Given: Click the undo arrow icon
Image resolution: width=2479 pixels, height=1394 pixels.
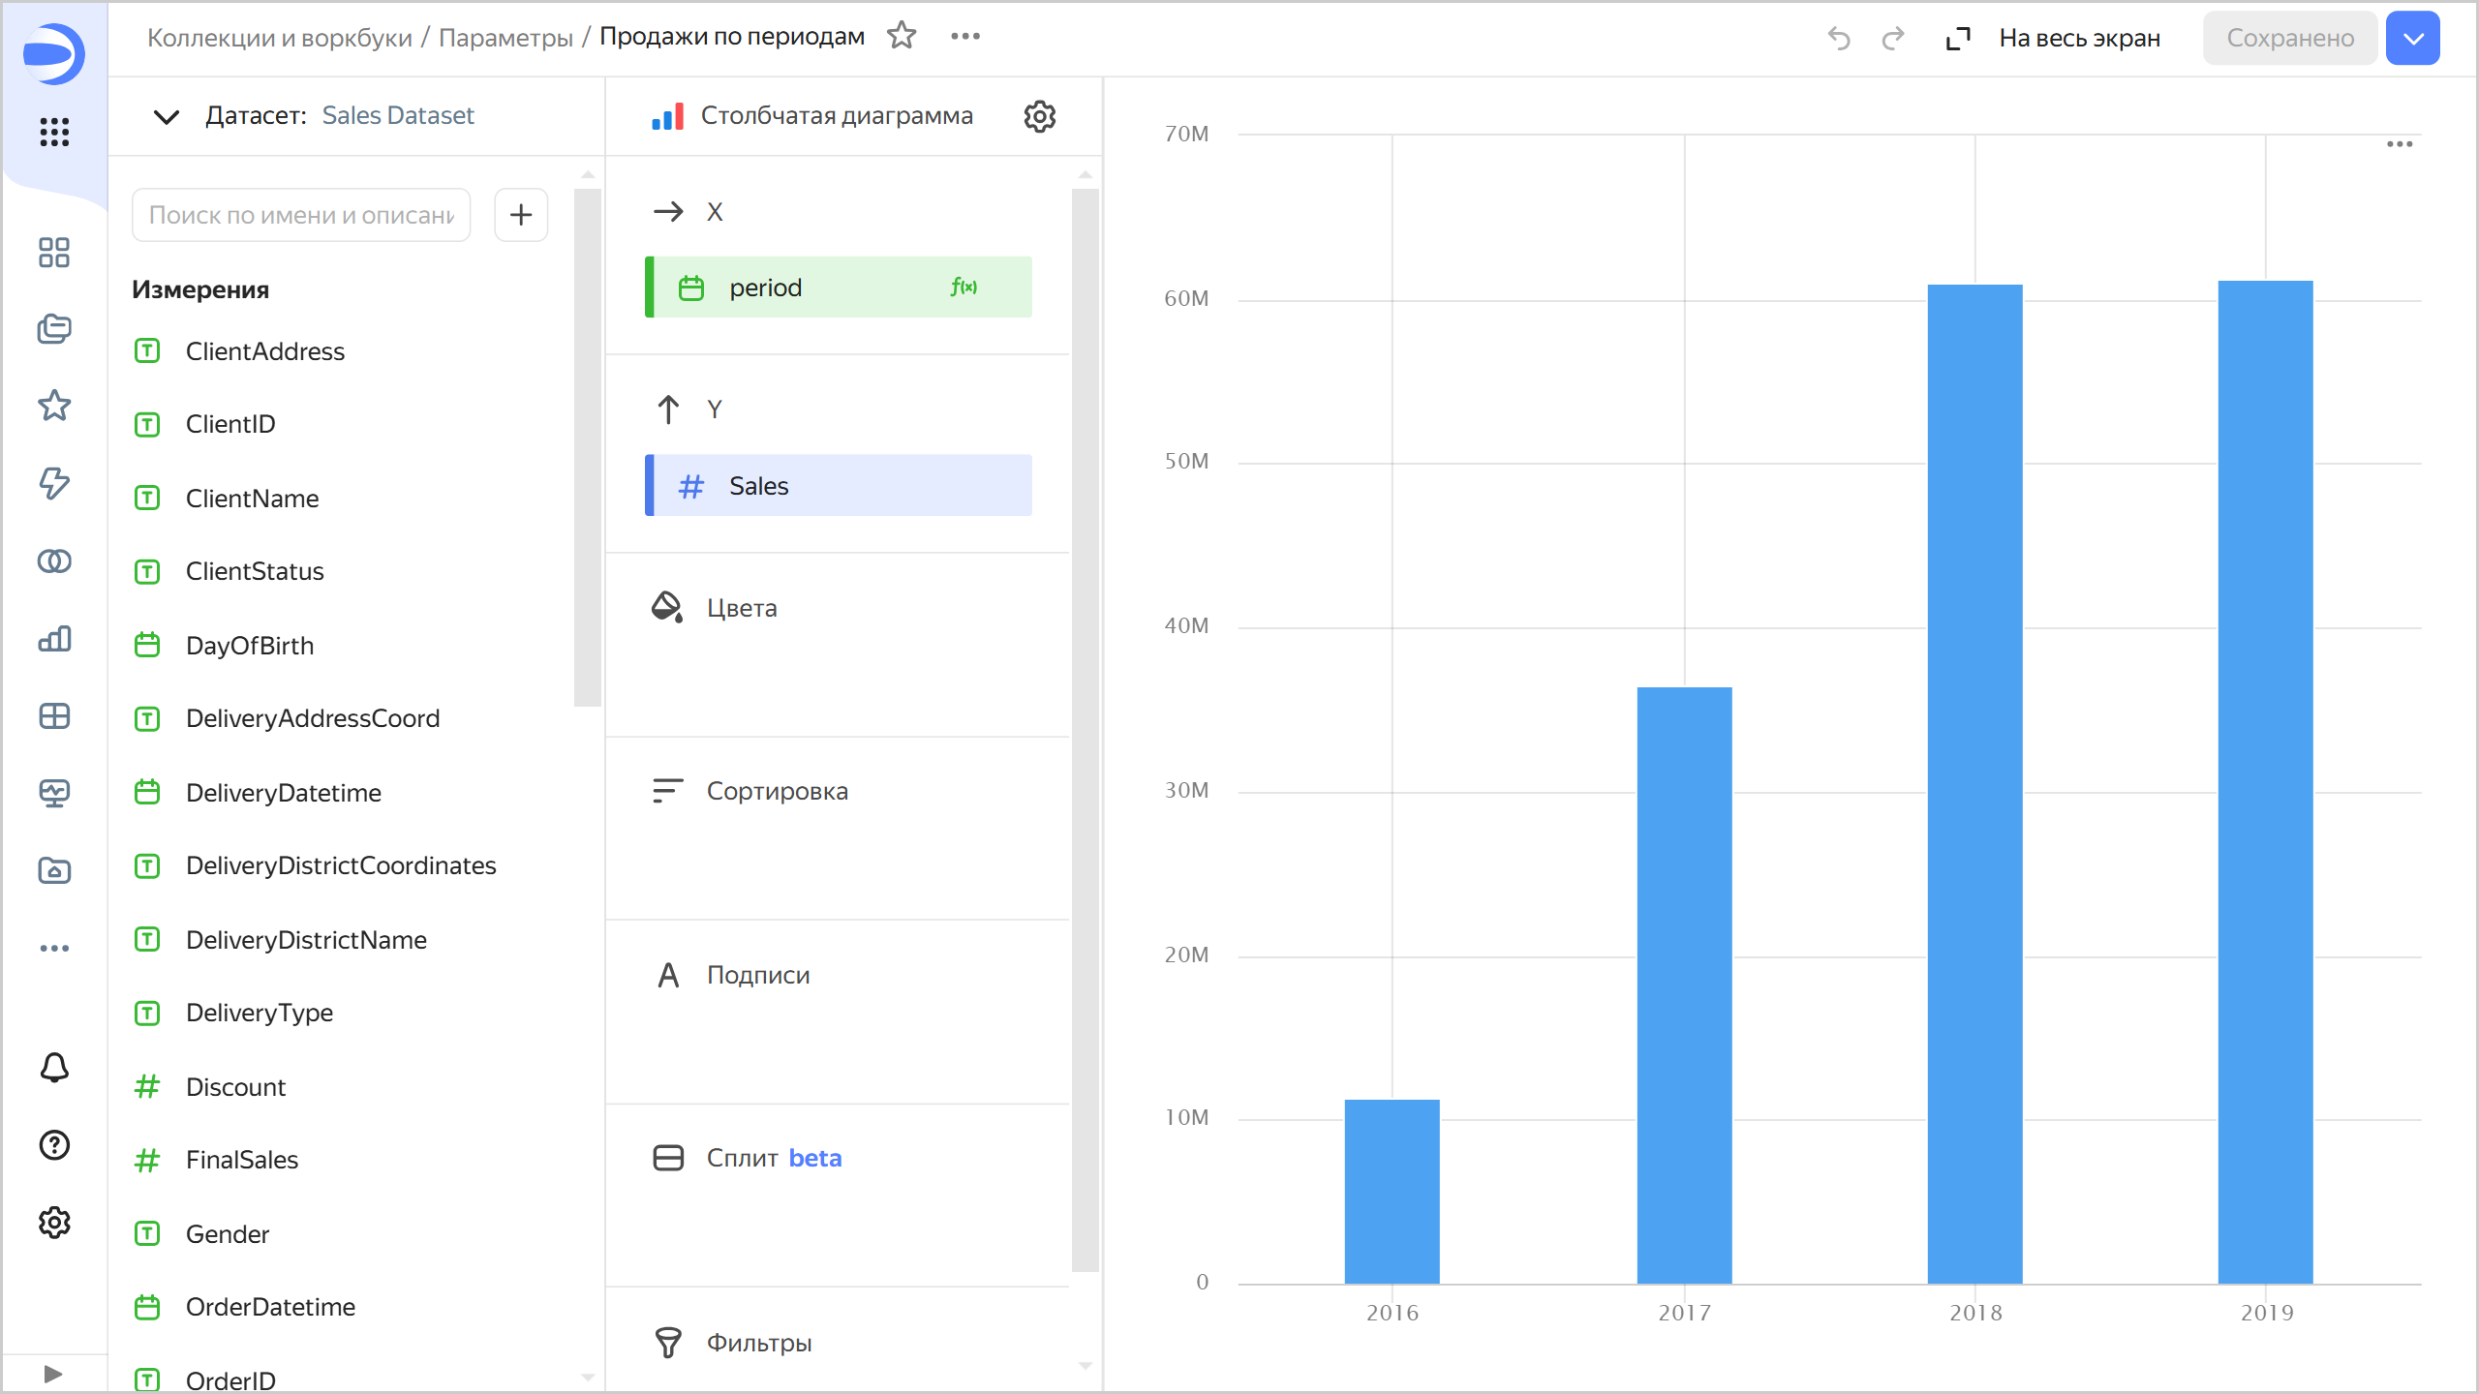Looking at the screenshot, I should pos(1839,38).
